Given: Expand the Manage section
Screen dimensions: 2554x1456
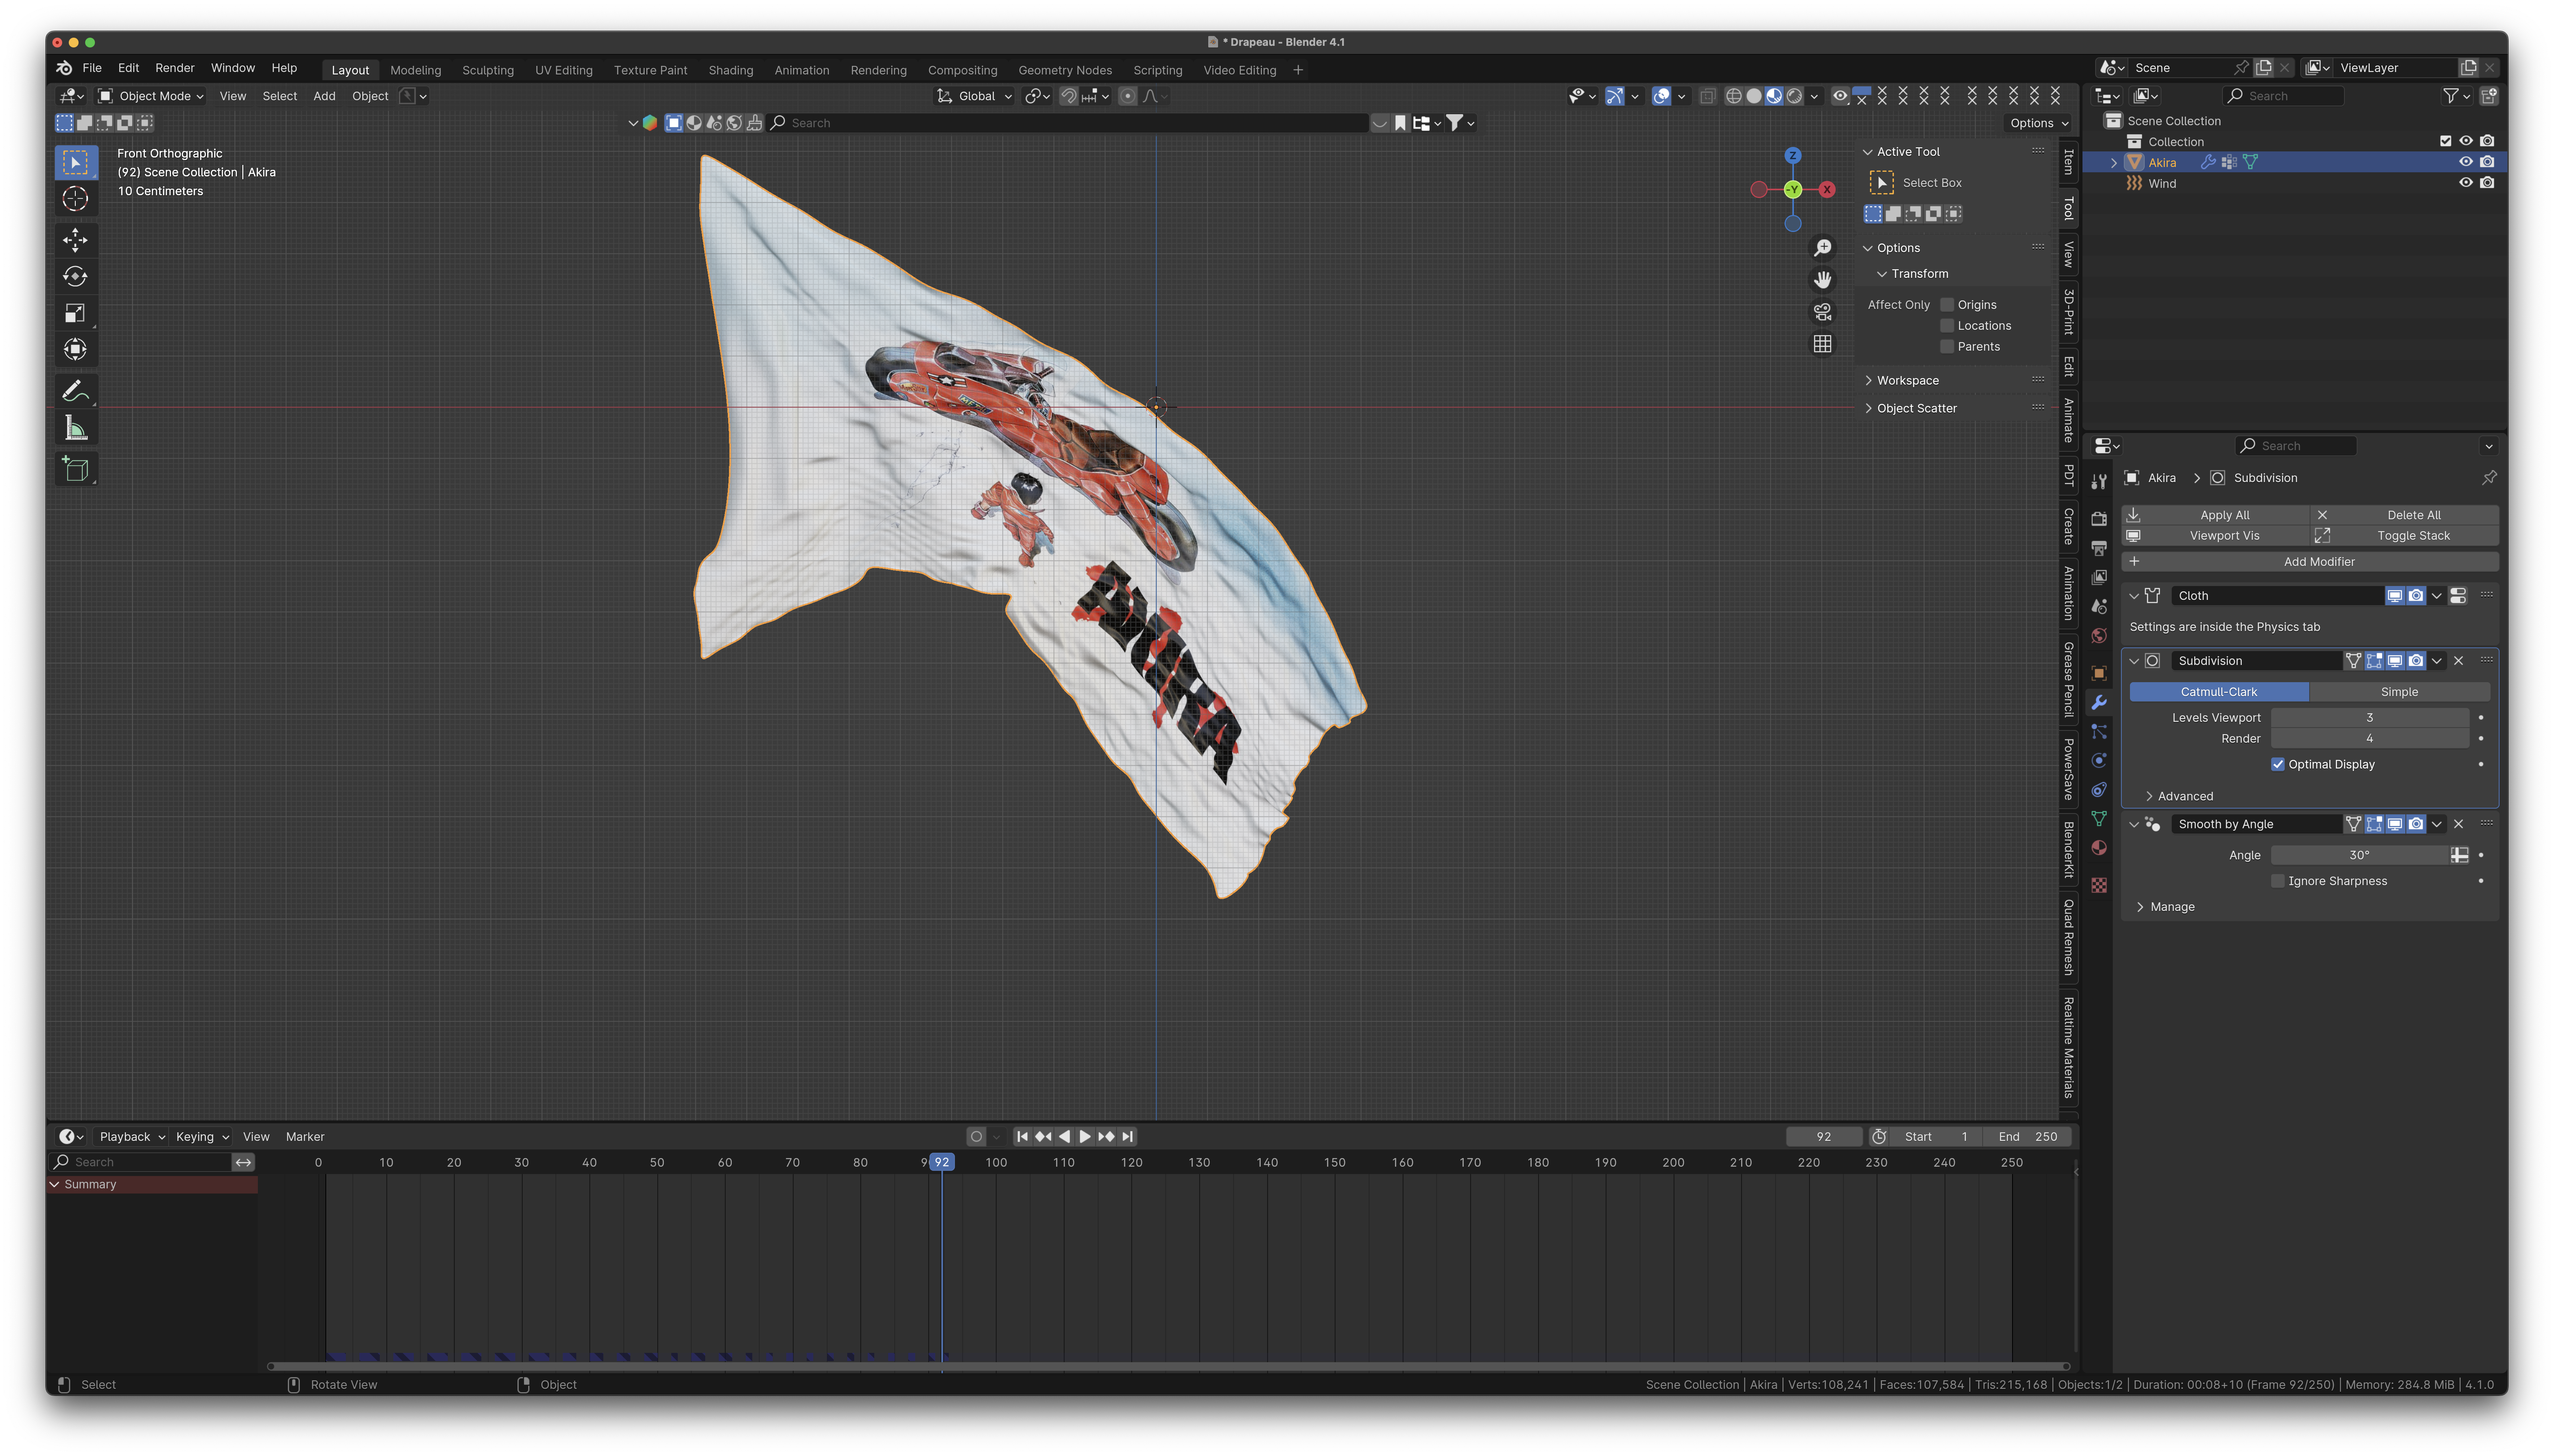Looking at the screenshot, I should [2140, 907].
